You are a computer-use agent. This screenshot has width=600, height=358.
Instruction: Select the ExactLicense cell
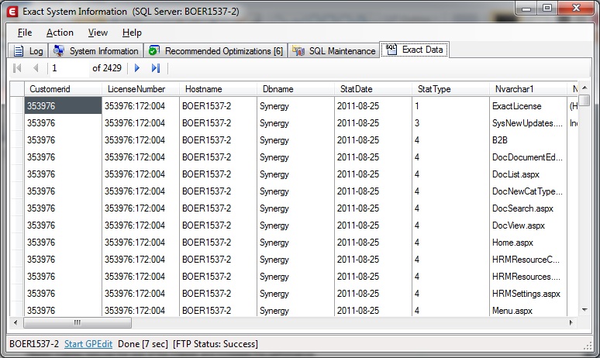(x=529, y=106)
